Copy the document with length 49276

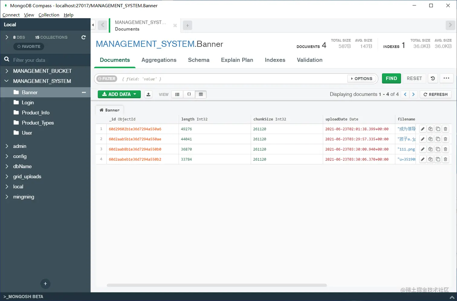430,129
